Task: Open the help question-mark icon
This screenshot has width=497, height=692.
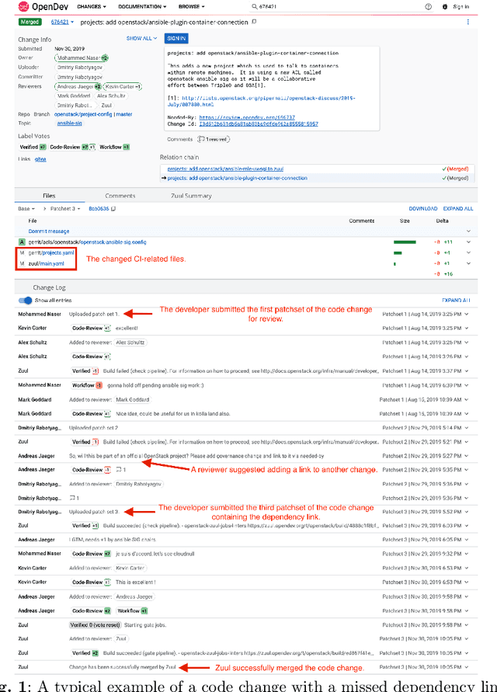Action: 428,7
